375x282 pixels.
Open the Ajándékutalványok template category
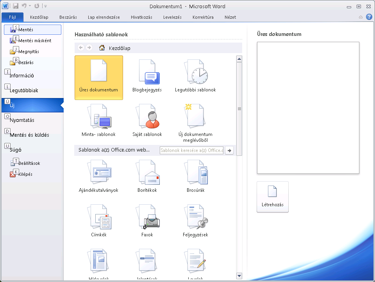click(99, 178)
